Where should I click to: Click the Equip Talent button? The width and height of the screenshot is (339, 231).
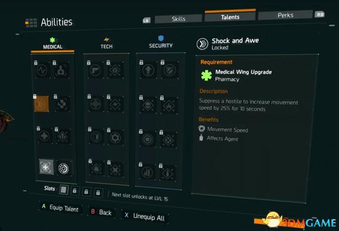[60, 208]
